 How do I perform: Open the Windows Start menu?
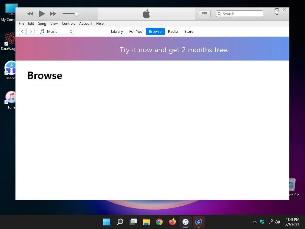coord(107,222)
